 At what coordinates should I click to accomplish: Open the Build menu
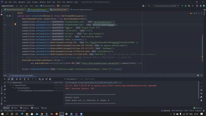(49, 2)
